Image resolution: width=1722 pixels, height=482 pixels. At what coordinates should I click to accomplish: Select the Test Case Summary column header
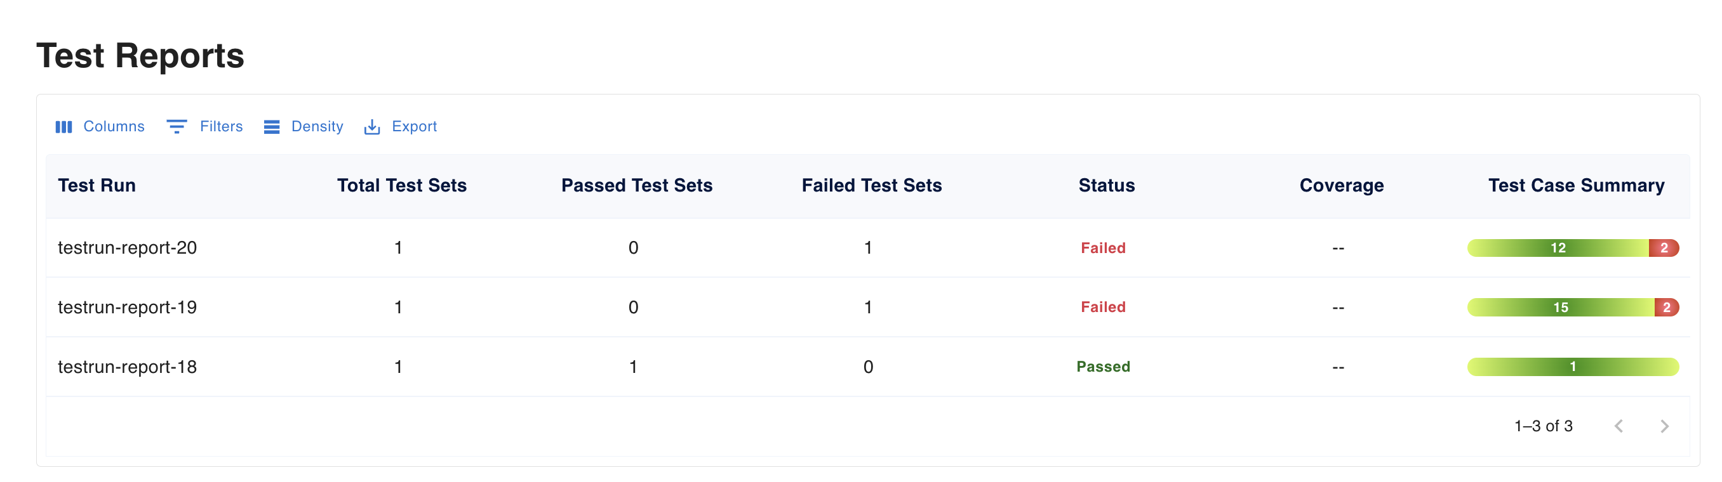tap(1575, 186)
